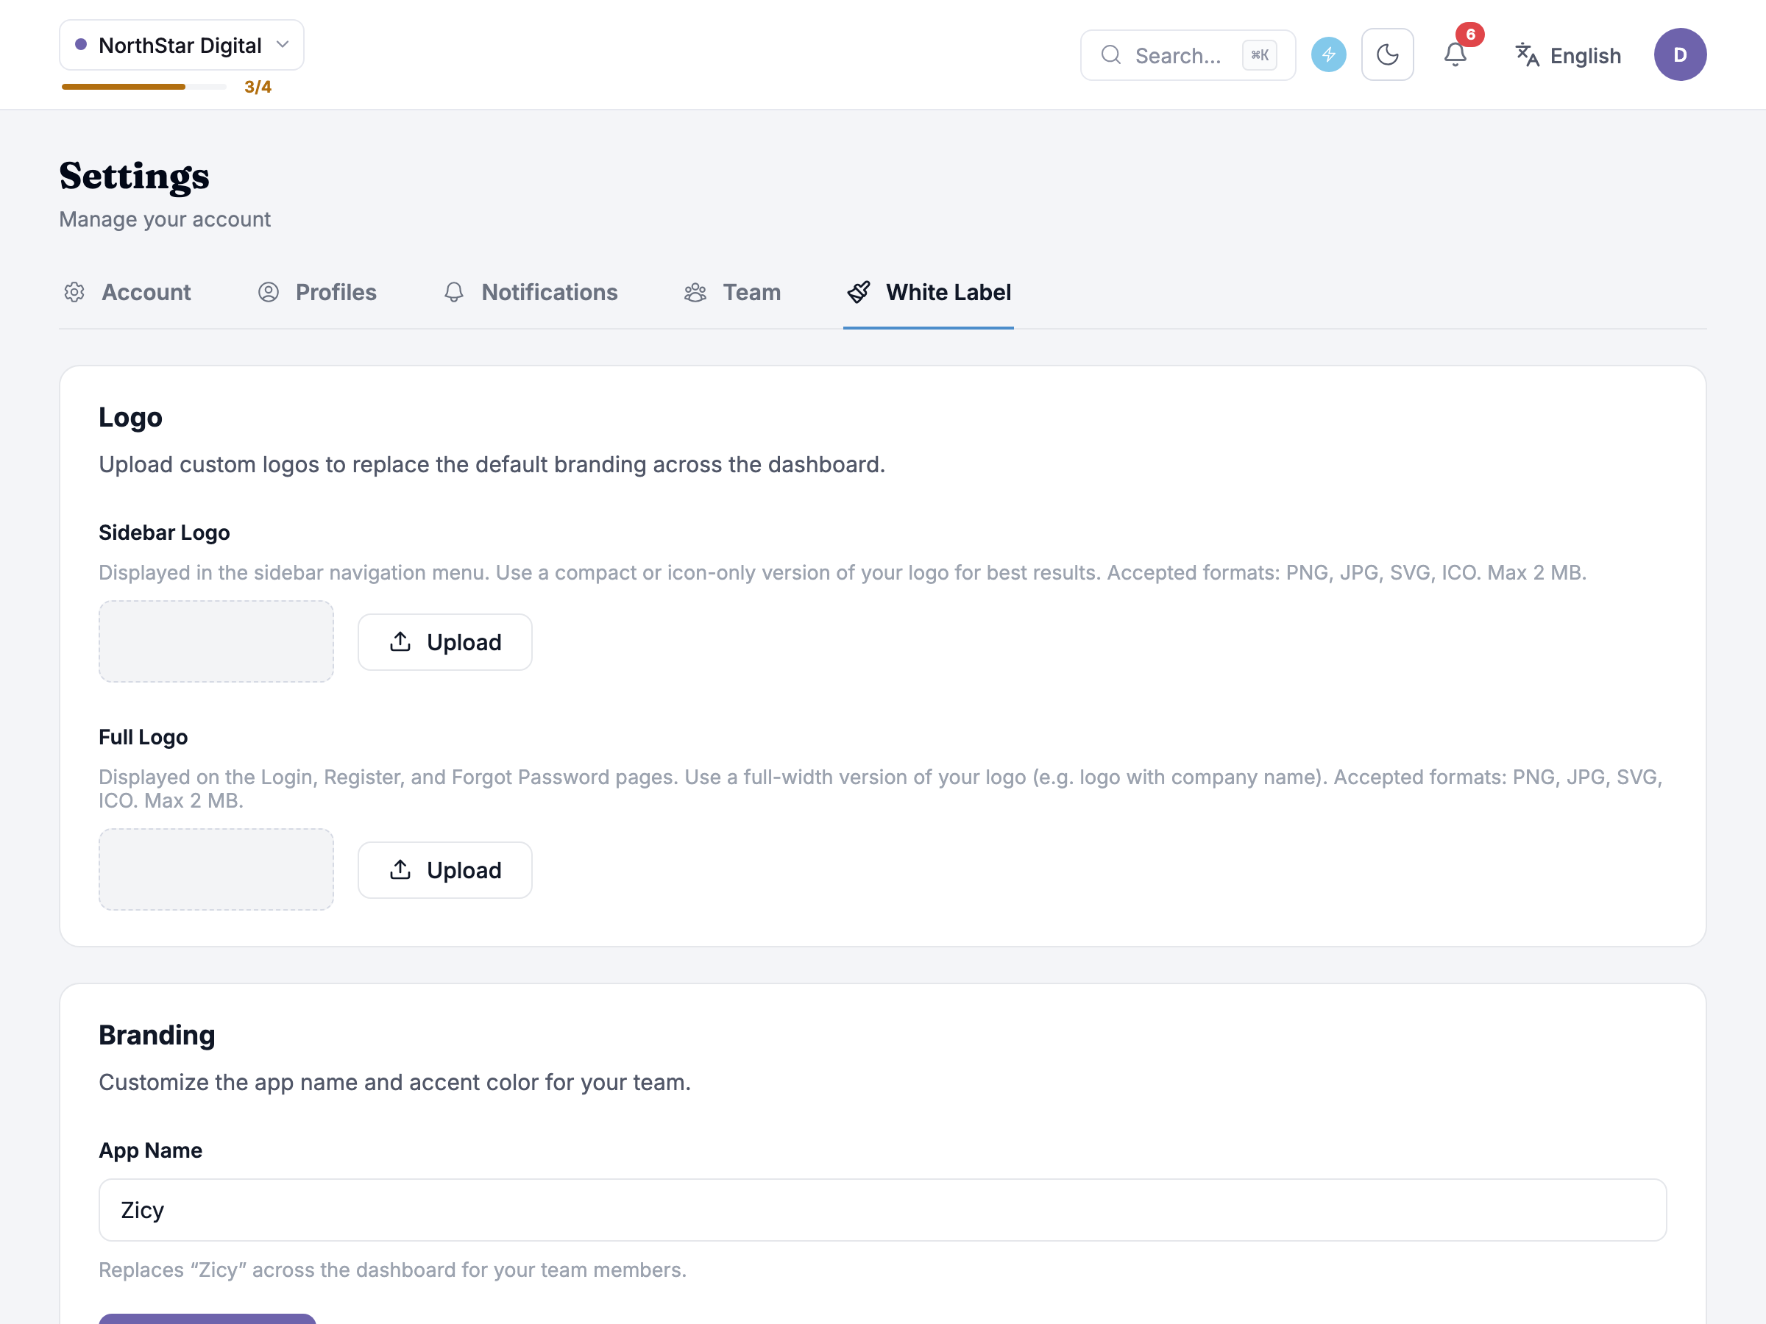Upload a Full Logo file

[x=444, y=871]
